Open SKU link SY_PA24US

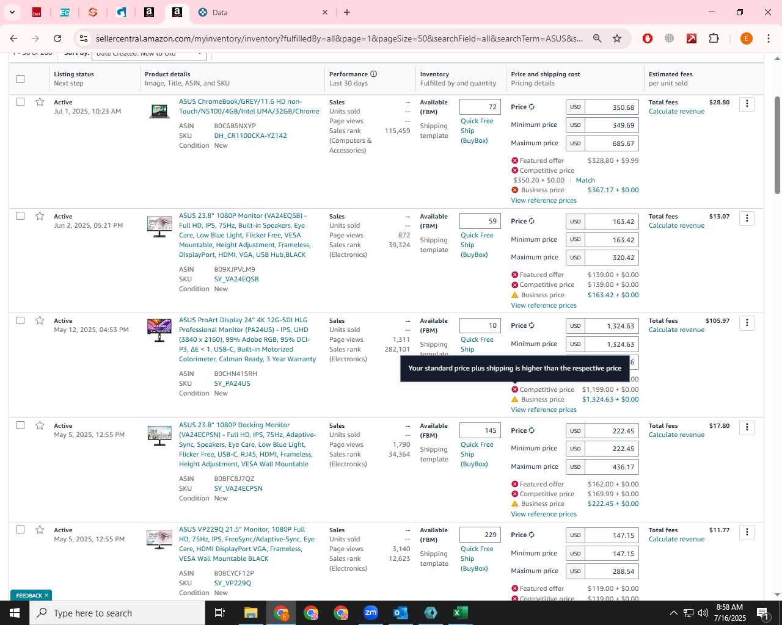pos(232,383)
